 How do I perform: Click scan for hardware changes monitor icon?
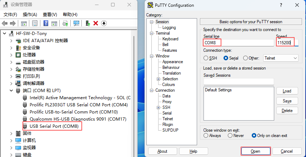[76, 23]
